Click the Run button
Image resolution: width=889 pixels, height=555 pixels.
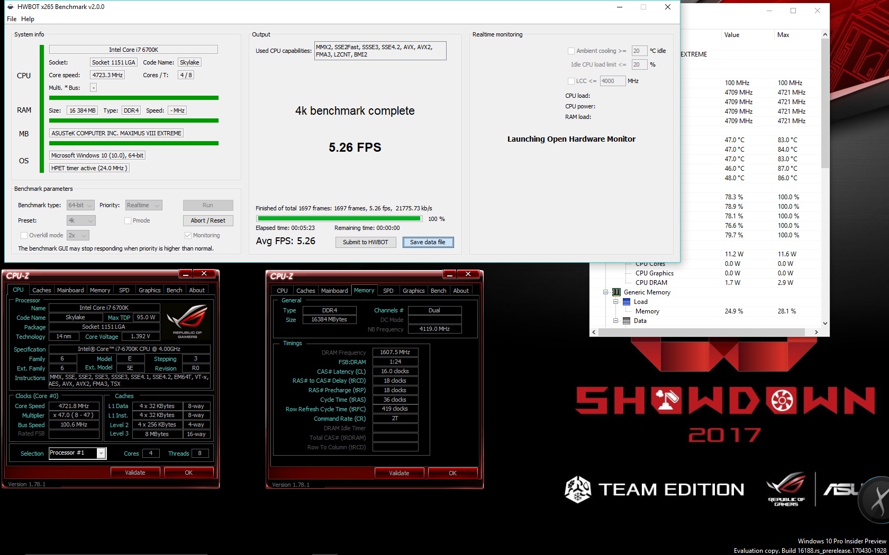(208, 205)
